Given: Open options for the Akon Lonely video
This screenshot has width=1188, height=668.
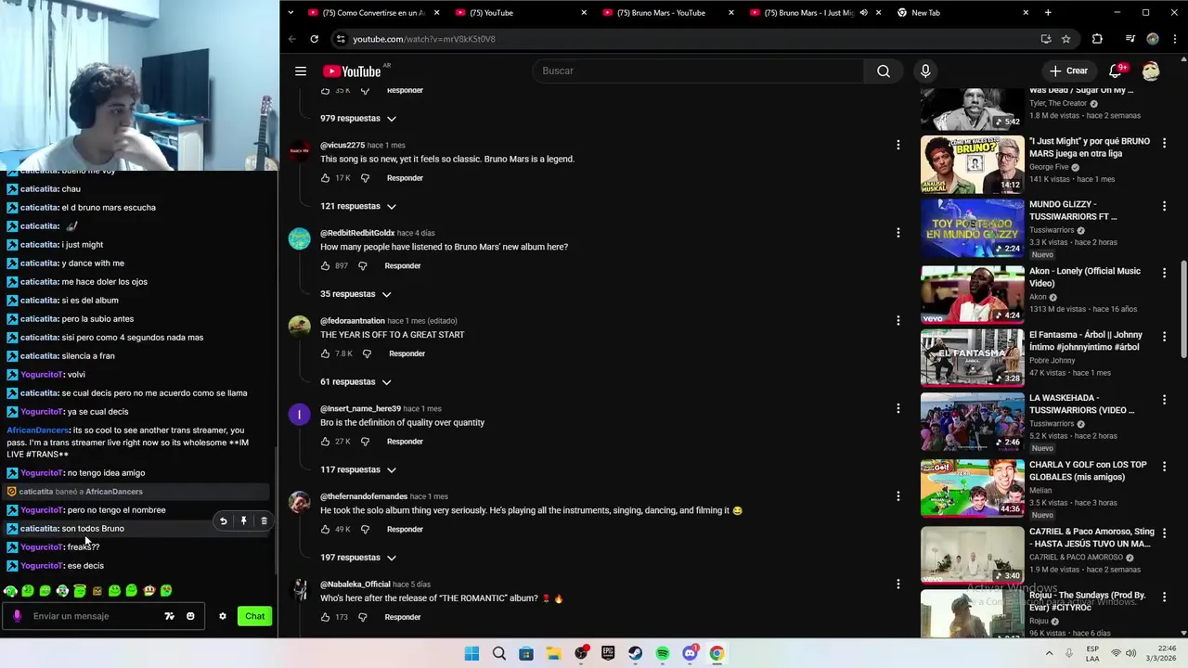Looking at the screenshot, I should coord(1164,273).
